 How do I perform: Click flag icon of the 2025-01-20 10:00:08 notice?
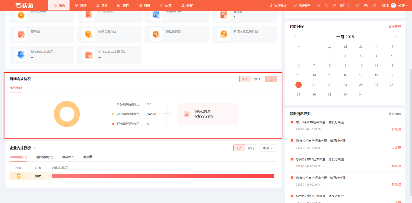(x=292, y=123)
